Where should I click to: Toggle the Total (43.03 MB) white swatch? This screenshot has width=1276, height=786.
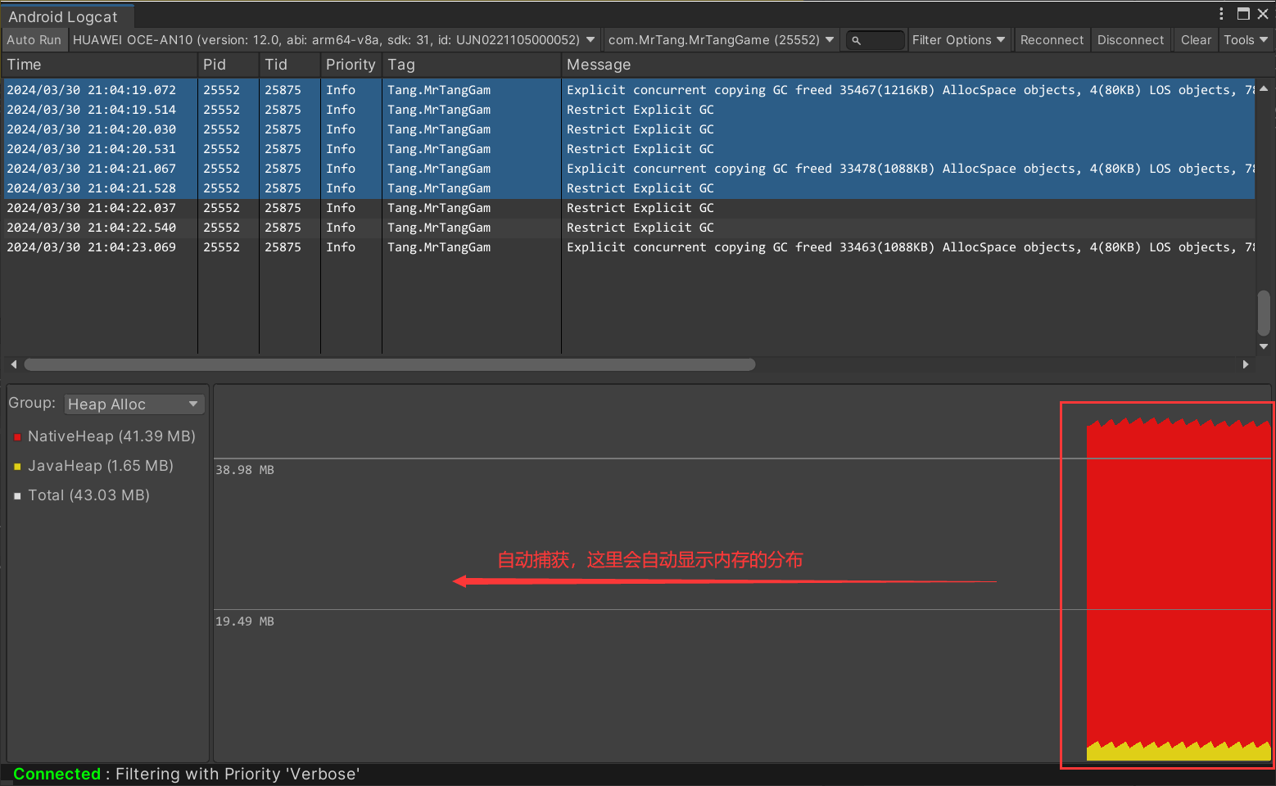click(x=17, y=496)
